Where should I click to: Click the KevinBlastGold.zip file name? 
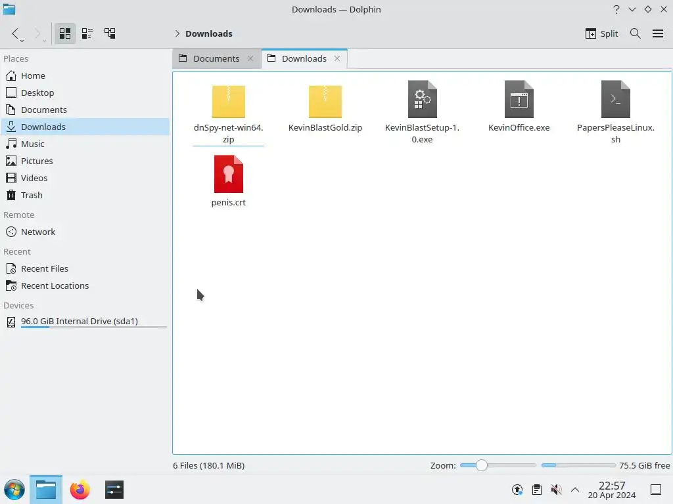coord(325,128)
